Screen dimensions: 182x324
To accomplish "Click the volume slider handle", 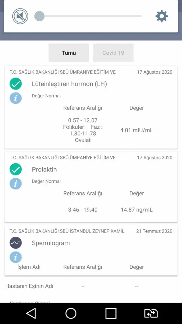I will tap(39, 16).
